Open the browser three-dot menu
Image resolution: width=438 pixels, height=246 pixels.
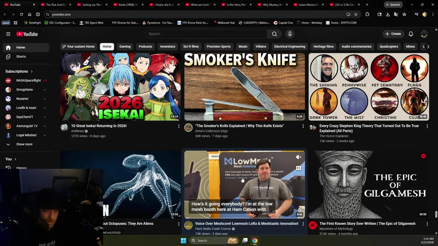(432, 14)
